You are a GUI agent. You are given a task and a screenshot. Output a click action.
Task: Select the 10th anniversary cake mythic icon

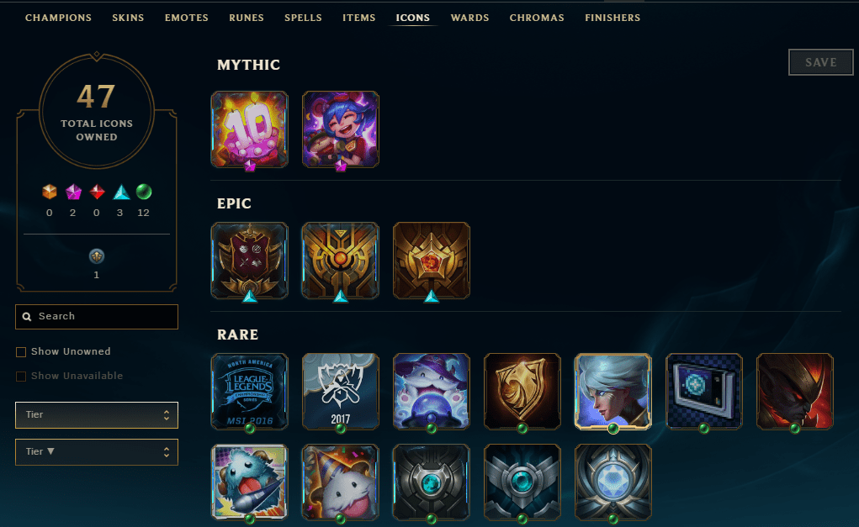[x=250, y=129]
